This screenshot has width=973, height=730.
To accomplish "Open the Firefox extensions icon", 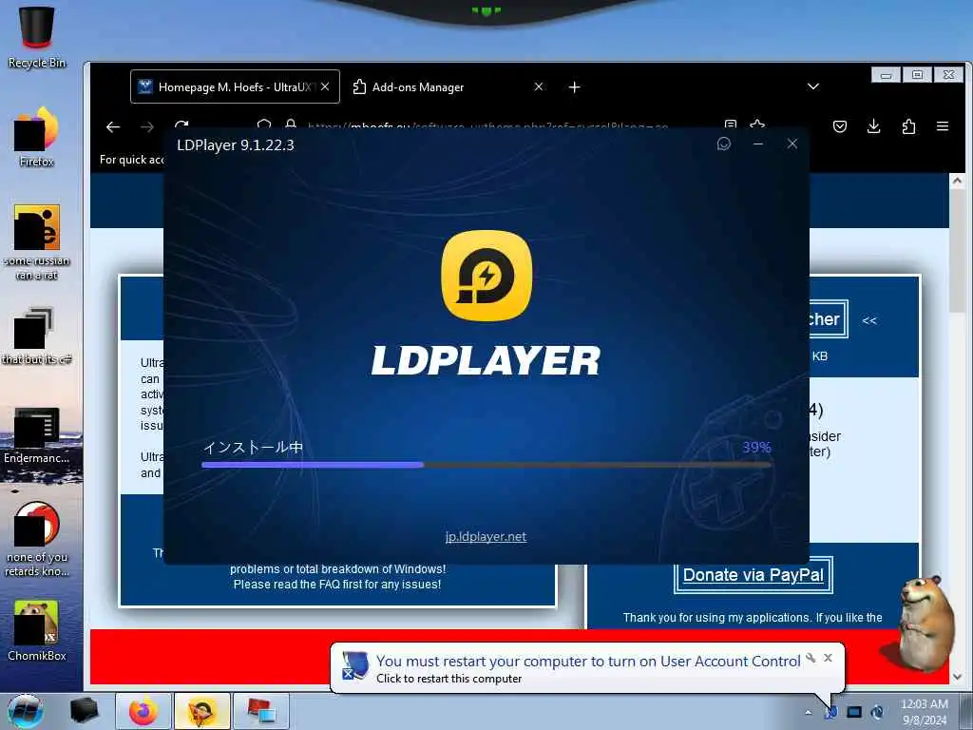I will 908,126.
